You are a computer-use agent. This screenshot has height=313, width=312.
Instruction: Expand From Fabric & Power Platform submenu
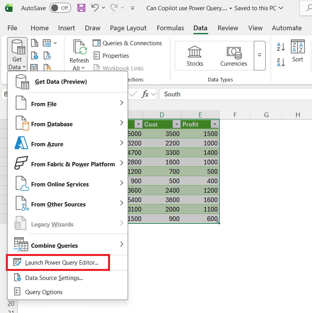(x=68, y=164)
